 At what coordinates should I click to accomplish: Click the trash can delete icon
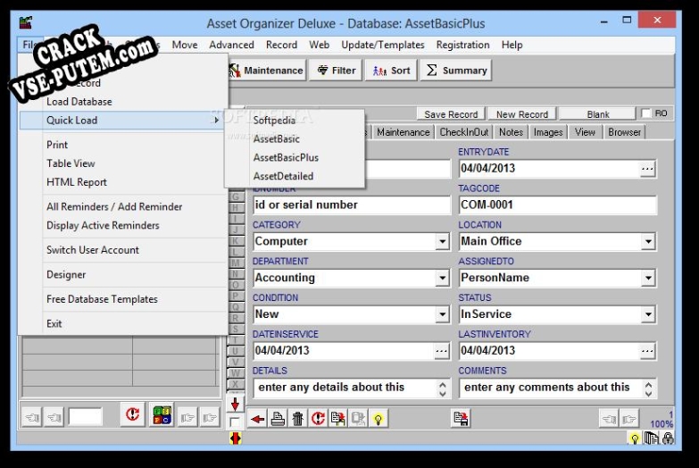click(x=298, y=419)
